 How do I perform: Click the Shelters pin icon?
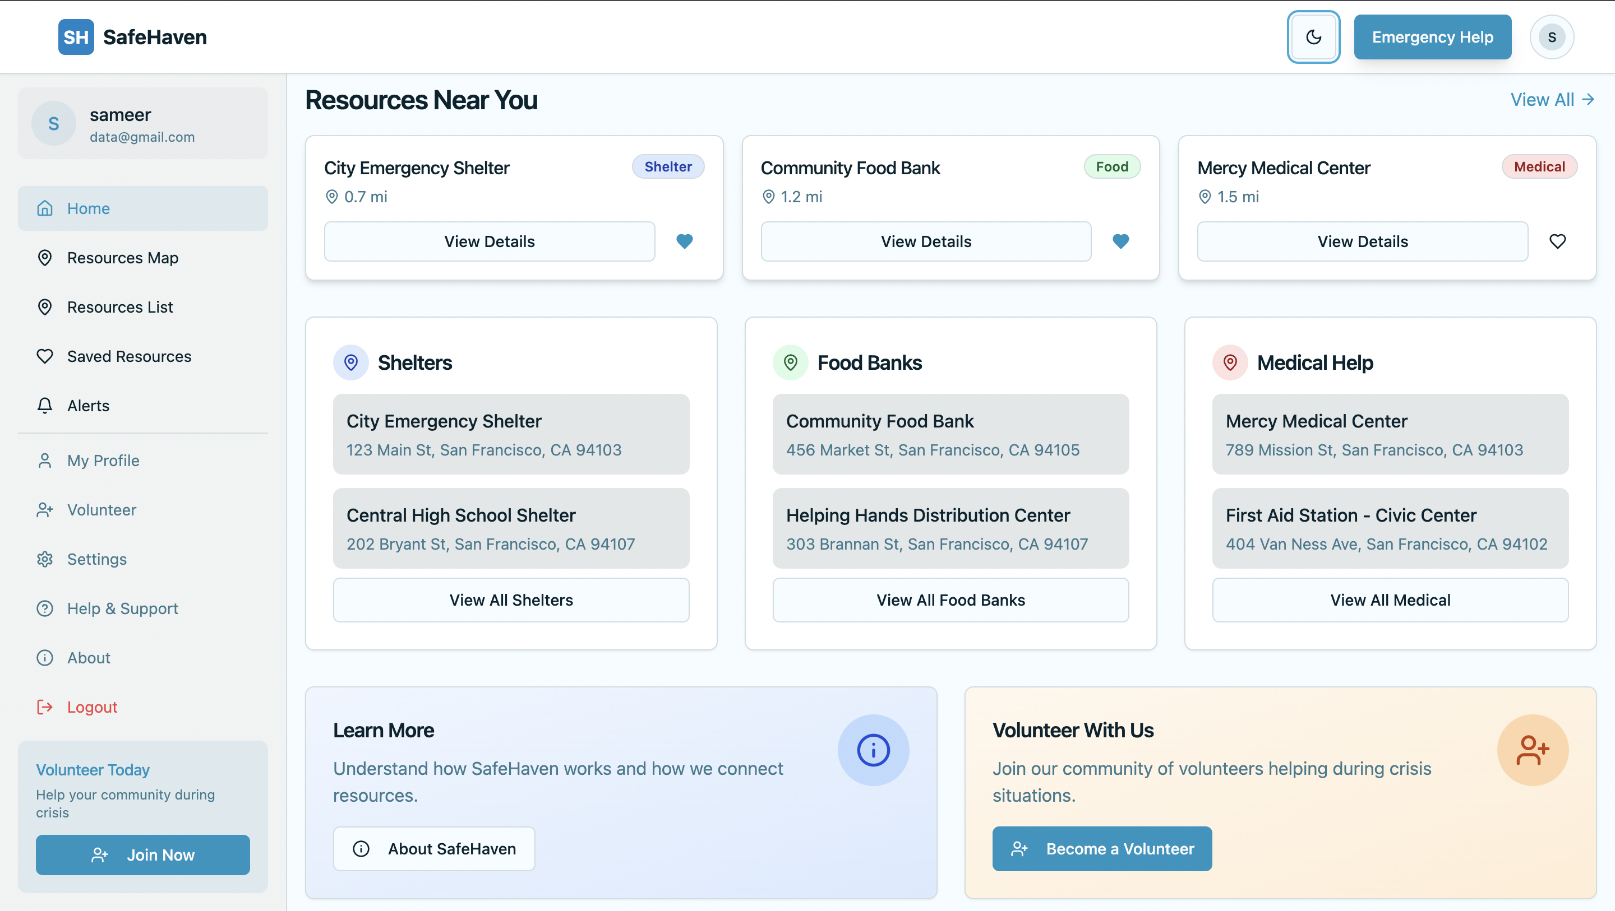pyautogui.click(x=350, y=362)
